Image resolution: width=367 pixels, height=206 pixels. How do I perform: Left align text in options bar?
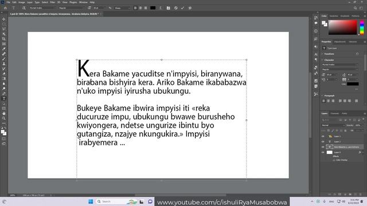coord(135,8)
